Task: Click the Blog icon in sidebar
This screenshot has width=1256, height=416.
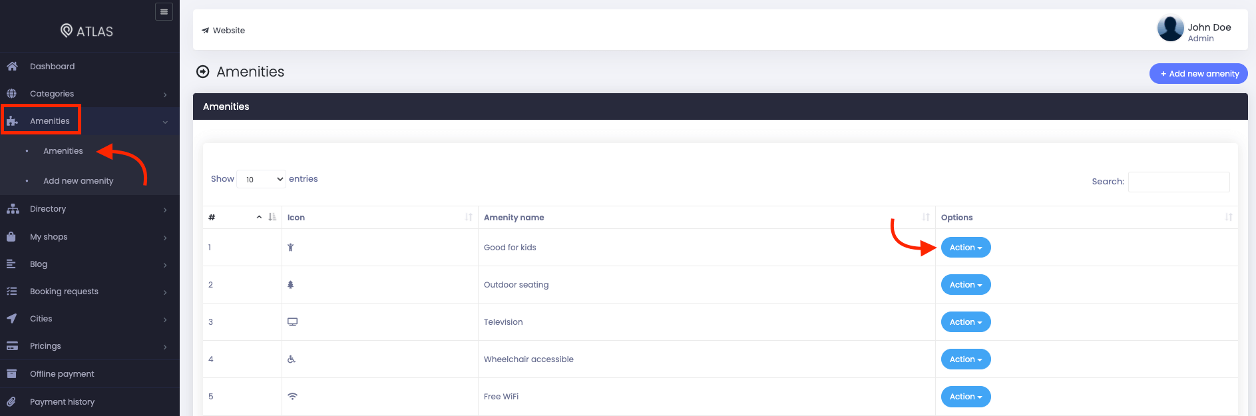Action: click(x=11, y=264)
